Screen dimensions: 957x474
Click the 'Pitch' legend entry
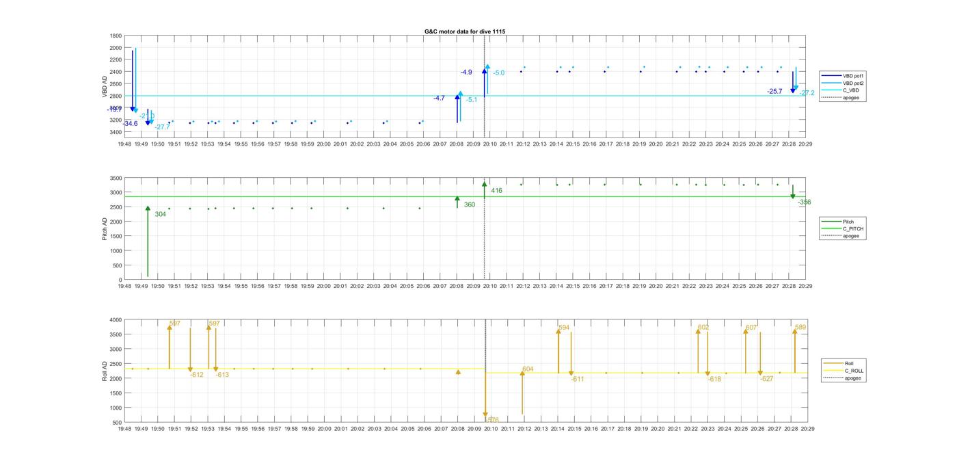[848, 222]
